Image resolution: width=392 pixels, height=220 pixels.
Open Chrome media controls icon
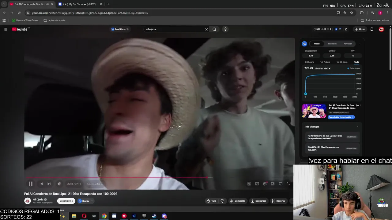point(373,13)
